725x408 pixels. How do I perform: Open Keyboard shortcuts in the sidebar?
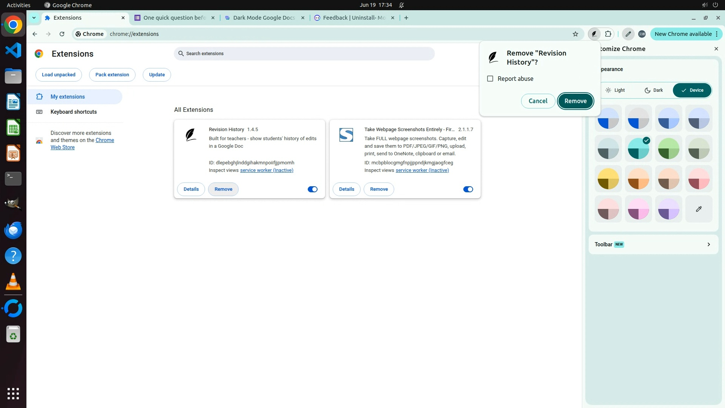pos(73,112)
